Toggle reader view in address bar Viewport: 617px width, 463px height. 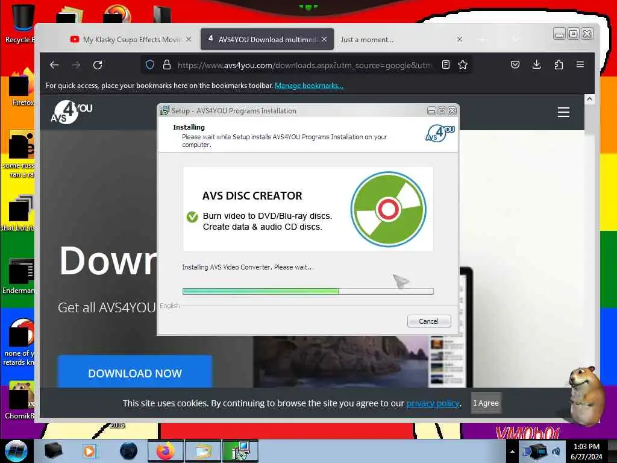tap(445, 65)
